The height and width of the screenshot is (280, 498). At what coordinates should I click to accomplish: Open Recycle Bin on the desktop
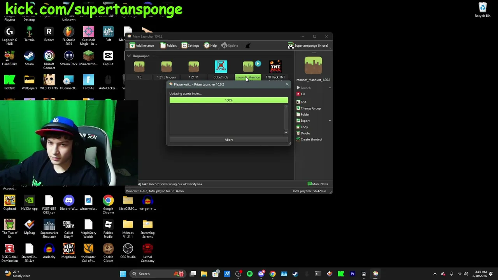pos(482,10)
